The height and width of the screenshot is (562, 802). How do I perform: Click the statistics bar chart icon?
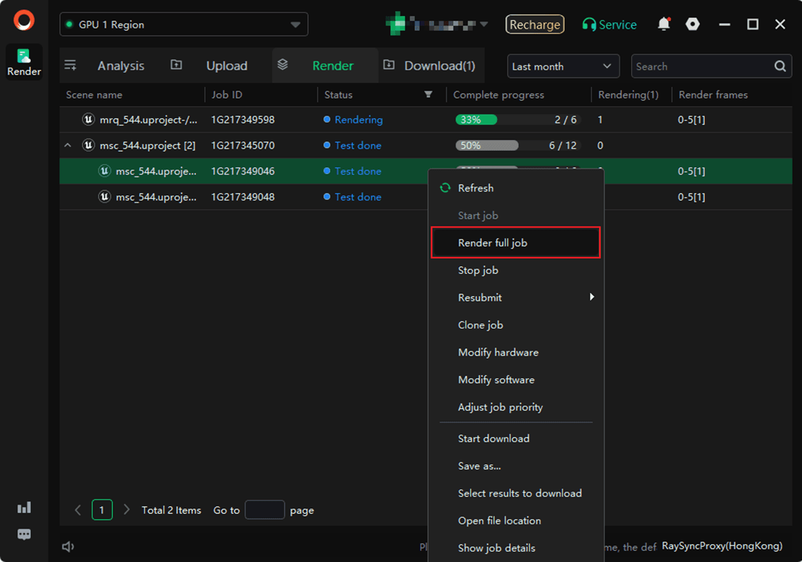[x=24, y=508]
